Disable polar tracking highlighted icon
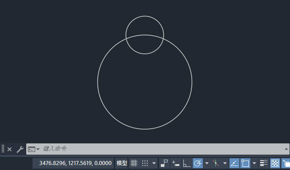The image size is (290, 170). [x=198, y=163]
